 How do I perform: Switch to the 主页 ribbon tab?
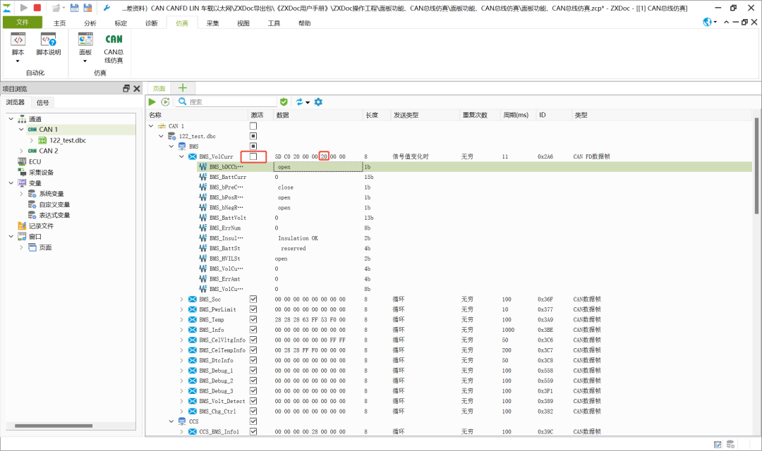click(x=60, y=23)
